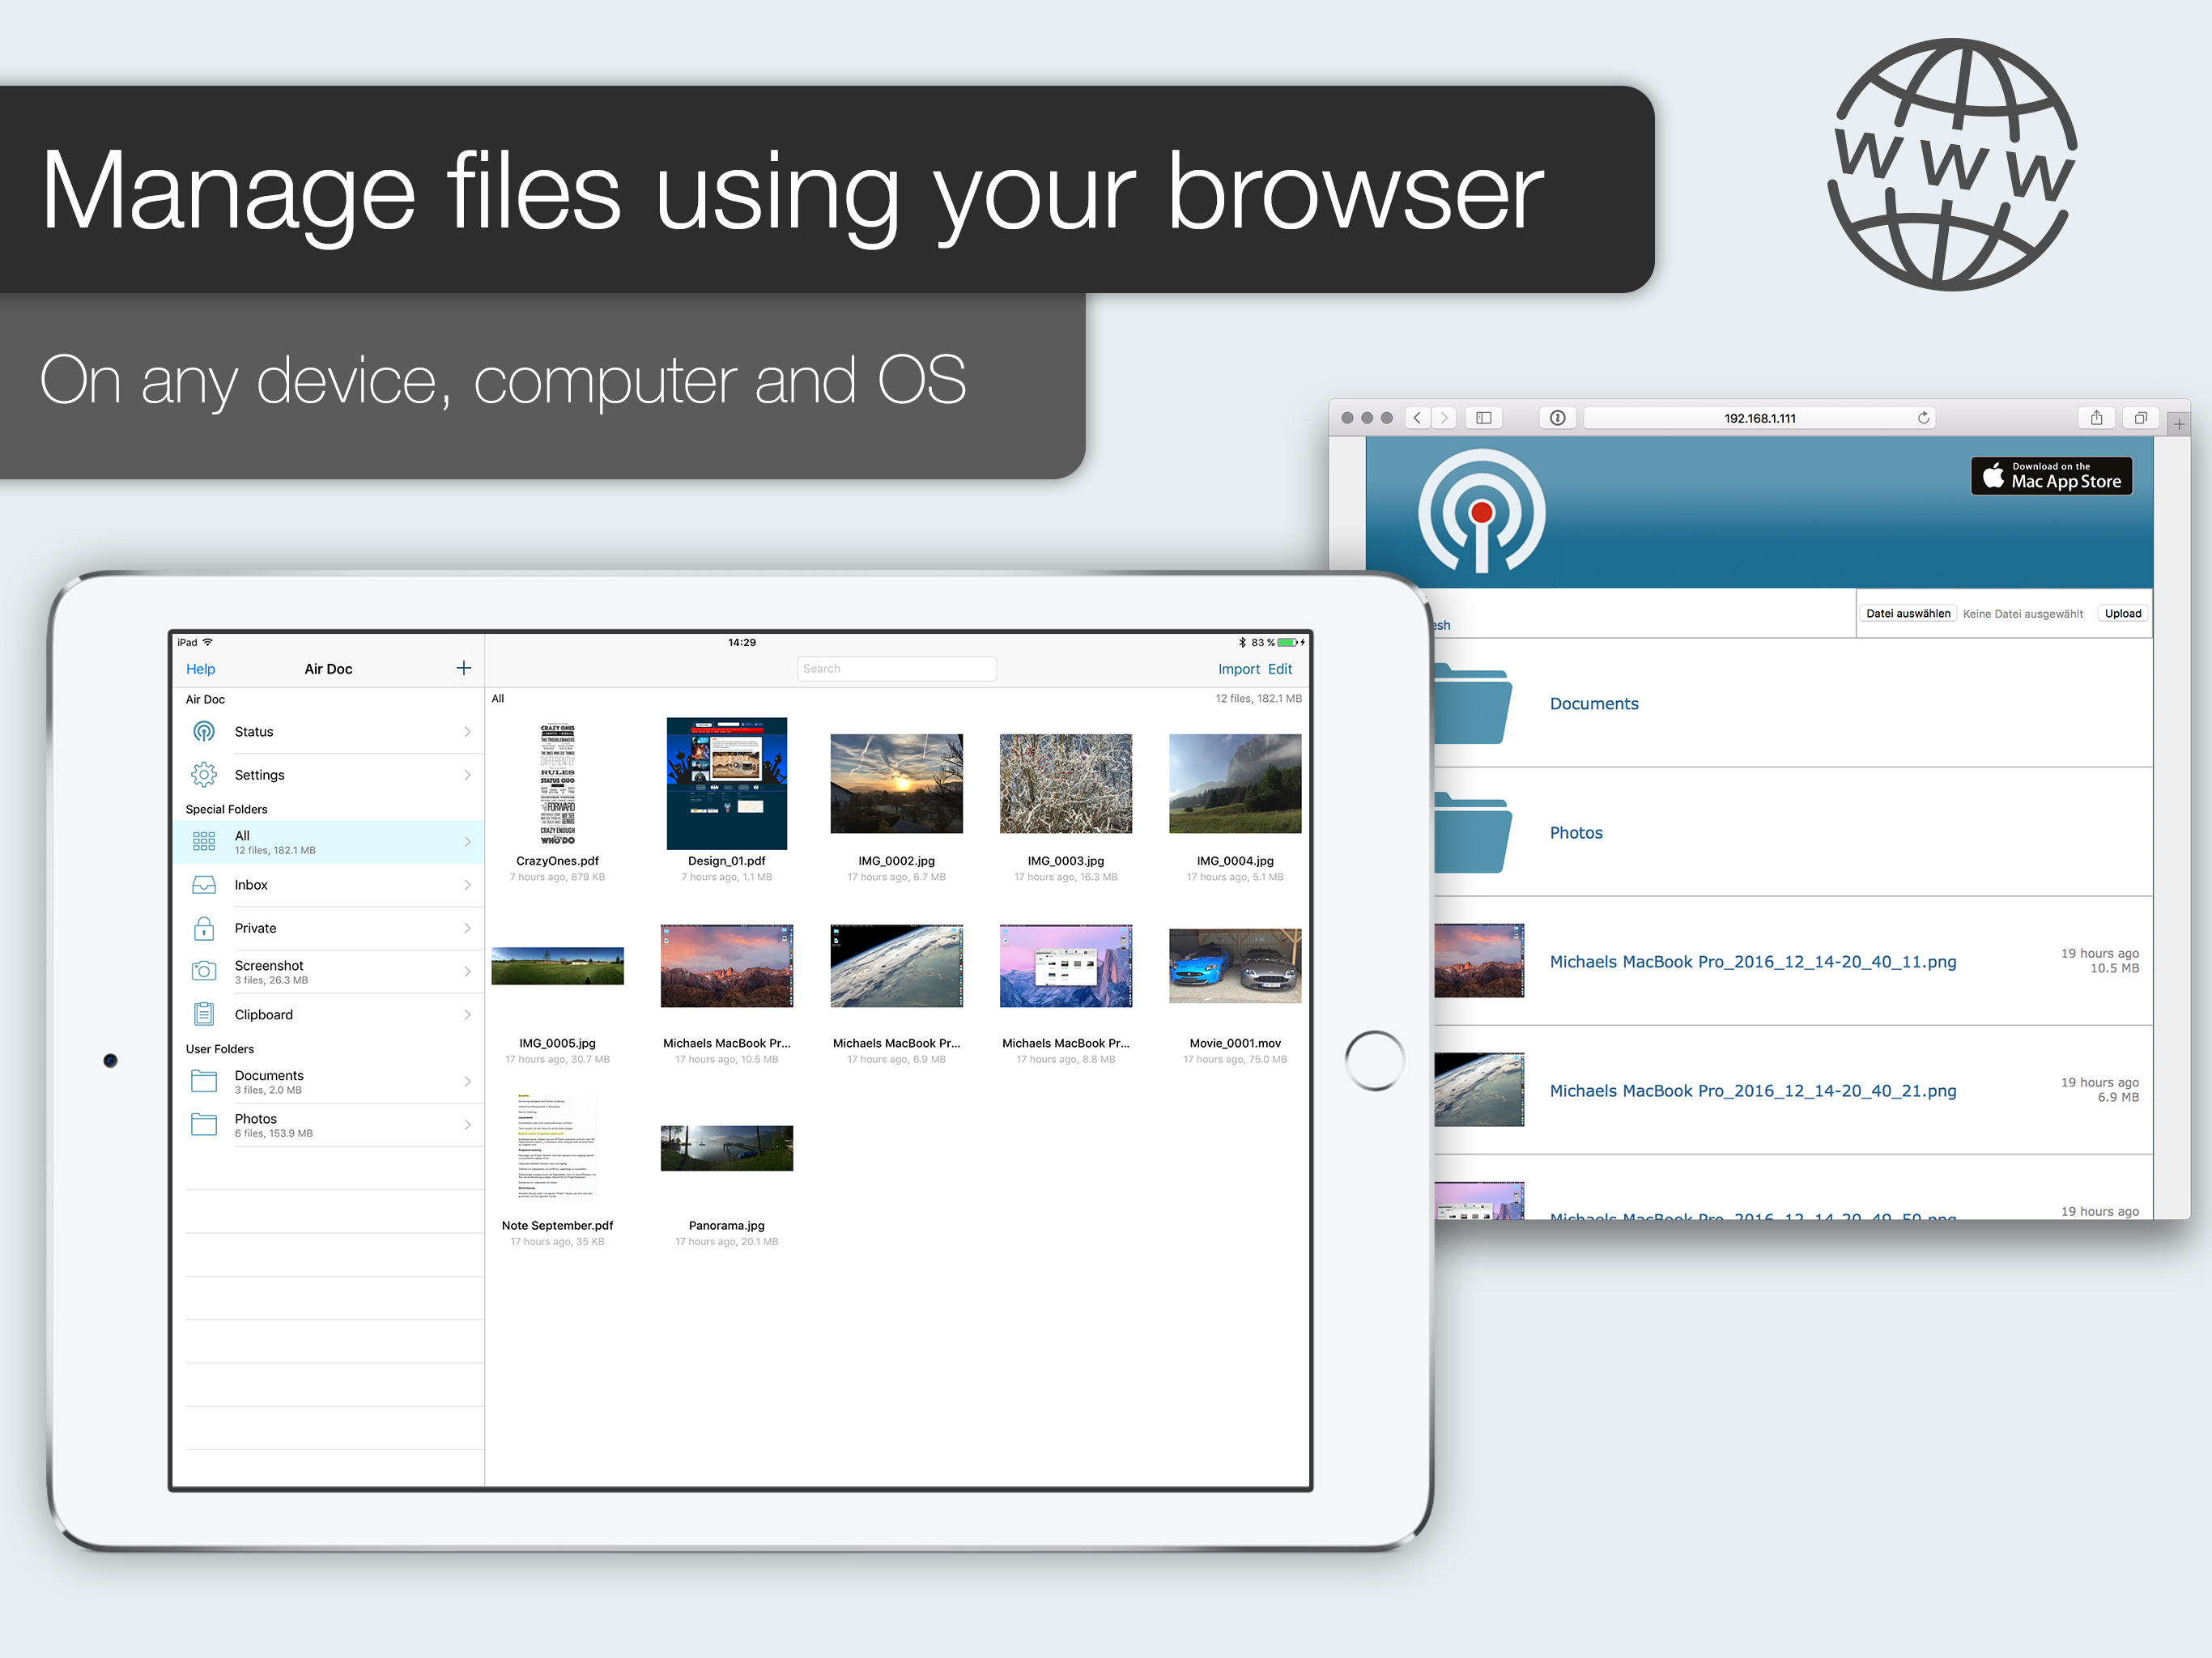
Task: Expand Photos user folder chevron
Action: pos(467,1125)
